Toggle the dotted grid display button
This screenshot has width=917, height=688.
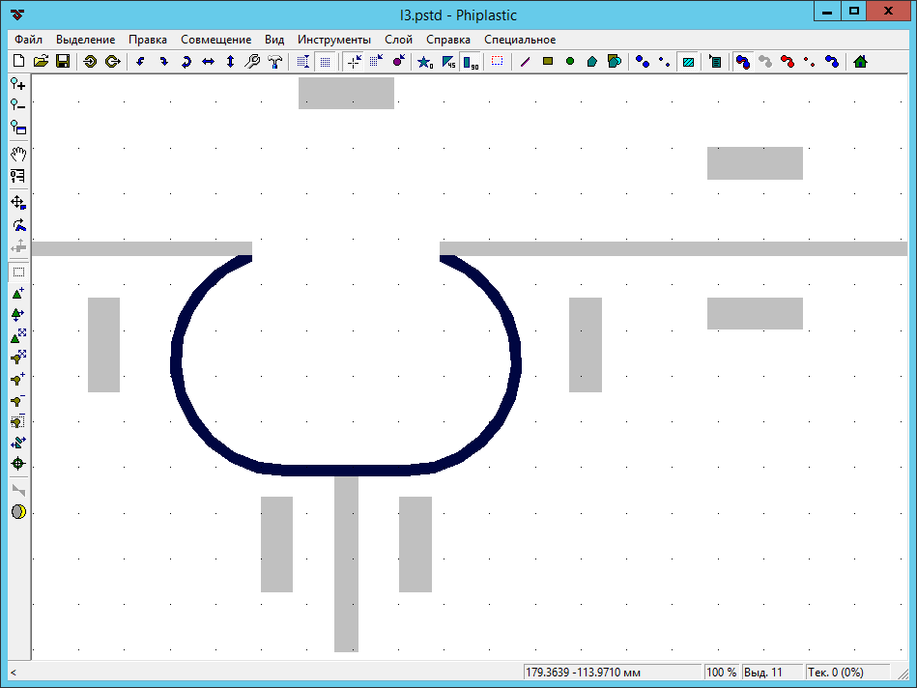(x=326, y=62)
